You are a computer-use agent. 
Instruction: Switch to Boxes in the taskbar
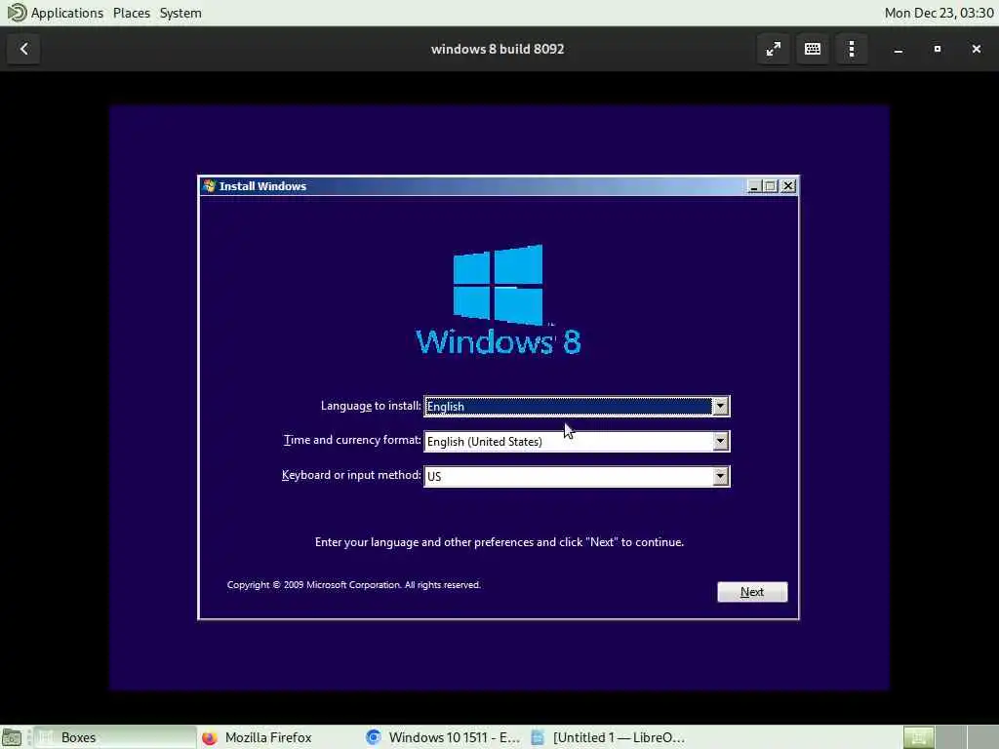pos(114,737)
